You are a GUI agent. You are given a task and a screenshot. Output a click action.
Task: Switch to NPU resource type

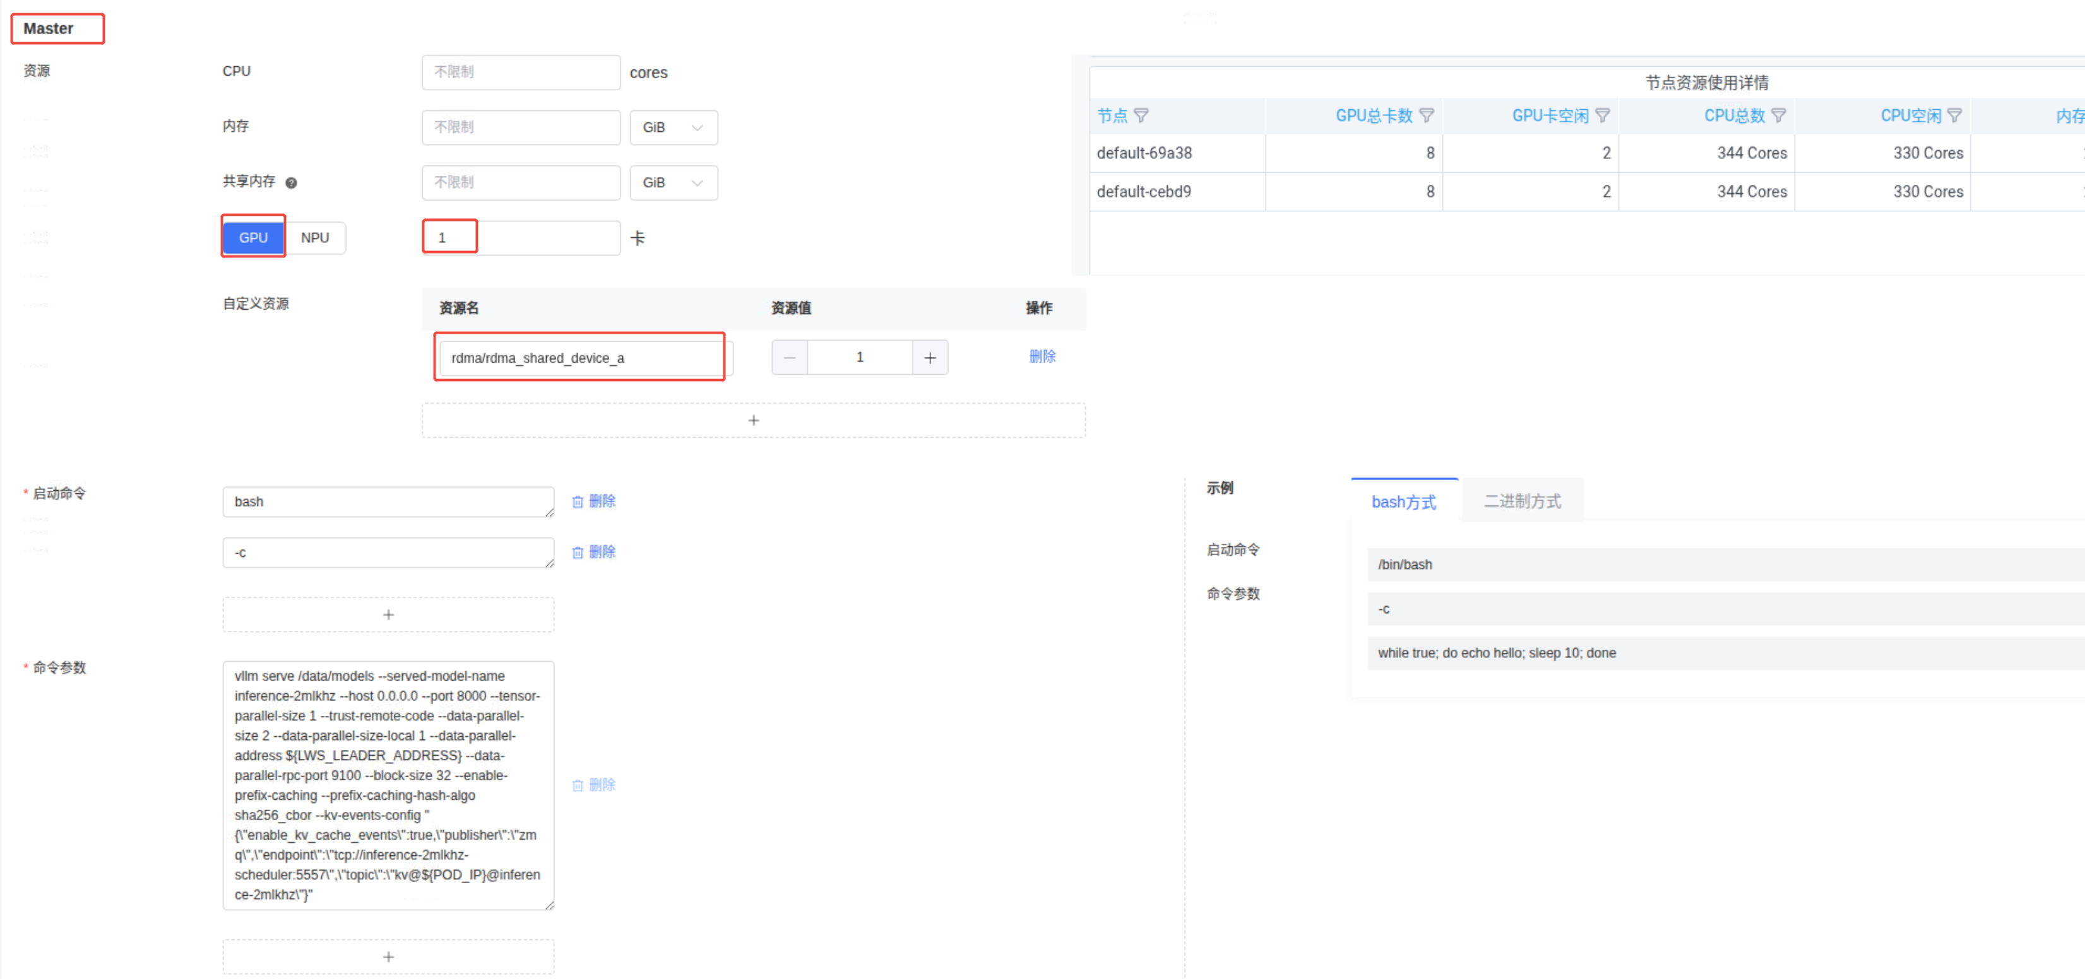tap(315, 238)
